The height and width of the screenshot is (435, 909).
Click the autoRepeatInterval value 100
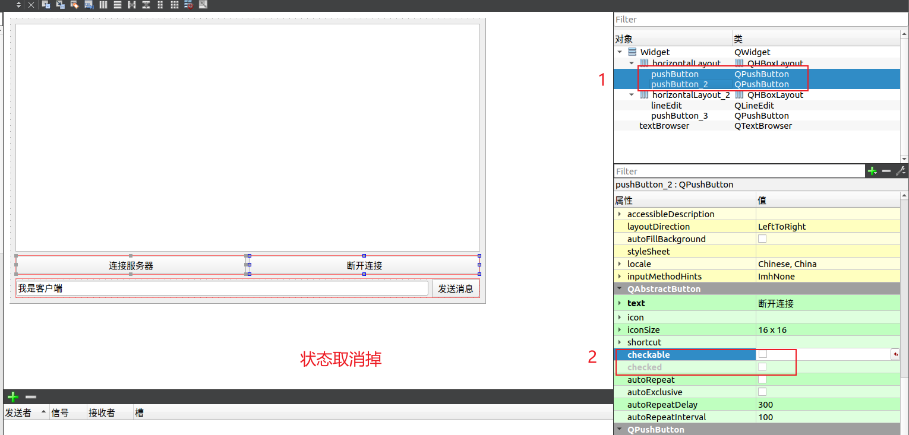pos(765,417)
